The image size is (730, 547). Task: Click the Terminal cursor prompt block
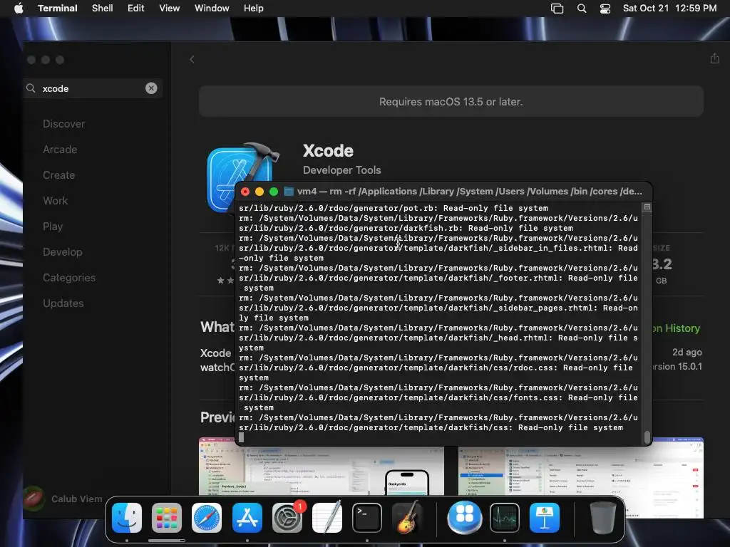click(x=241, y=437)
